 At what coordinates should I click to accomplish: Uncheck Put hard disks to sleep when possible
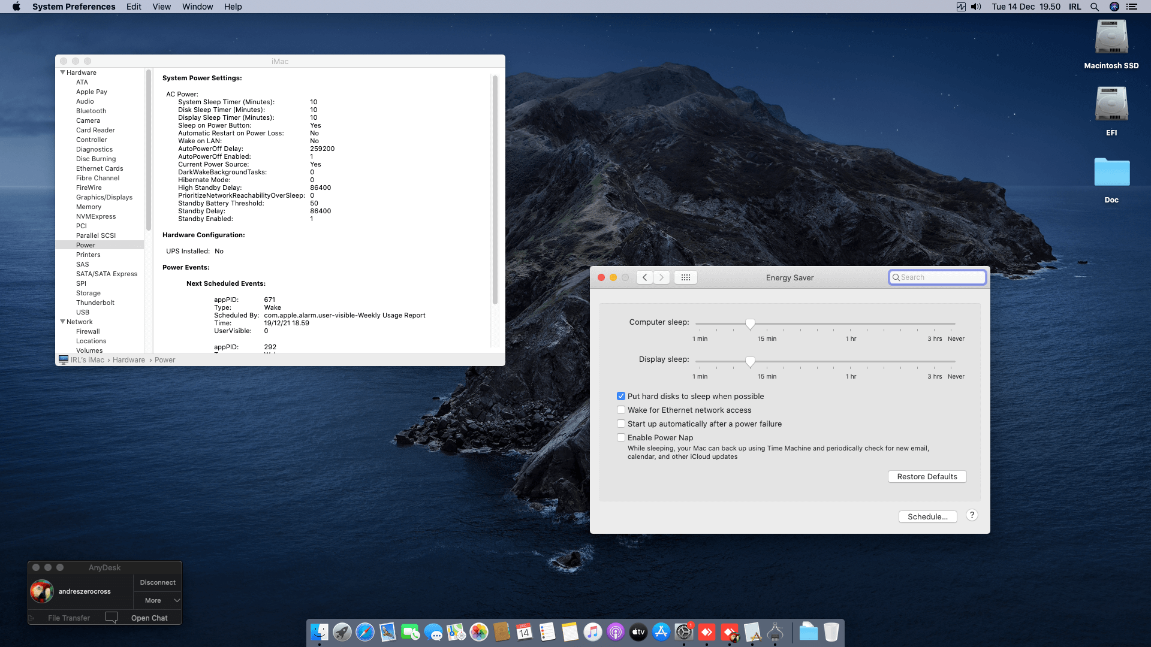tap(621, 396)
